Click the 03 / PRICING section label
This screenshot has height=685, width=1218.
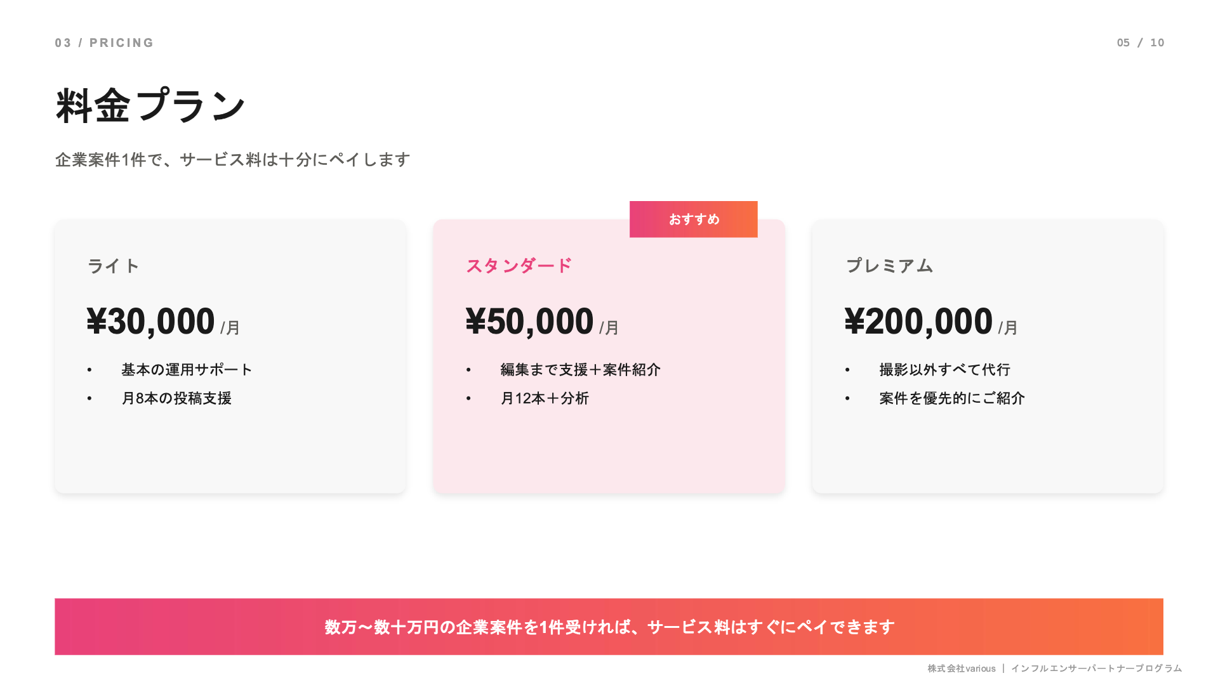click(104, 42)
